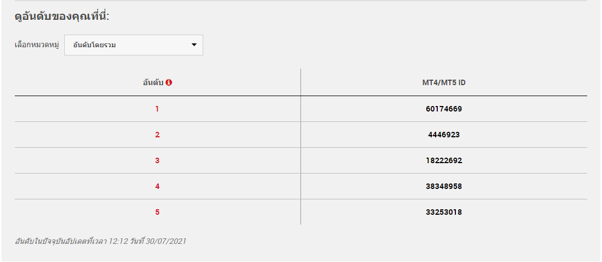Click the dropdown arrow in category selector

(194, 45)
